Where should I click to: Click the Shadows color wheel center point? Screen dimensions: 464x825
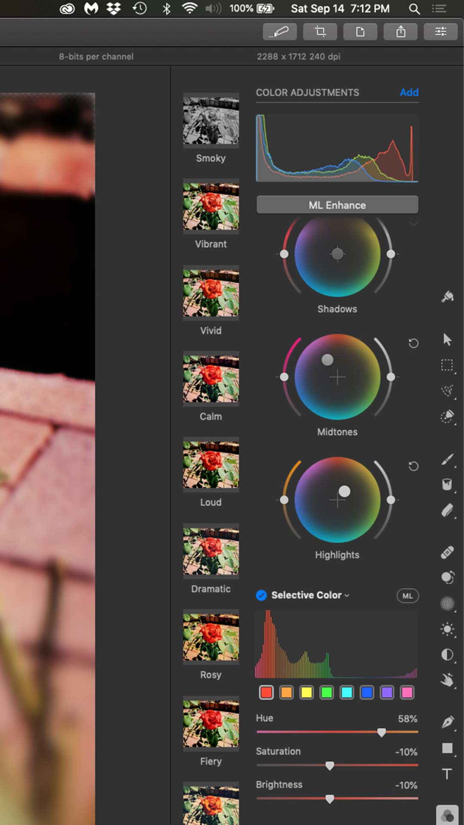point(337,254)
